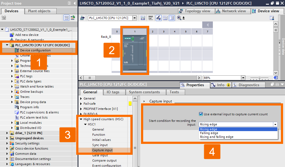Viewport: 285px width, 167px height.
Task: Collapse project tree with the arrow icon
Action: [75, 3]
